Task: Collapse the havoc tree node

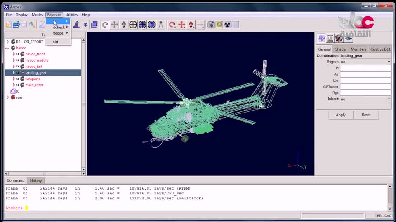Action: pos(7,48)
